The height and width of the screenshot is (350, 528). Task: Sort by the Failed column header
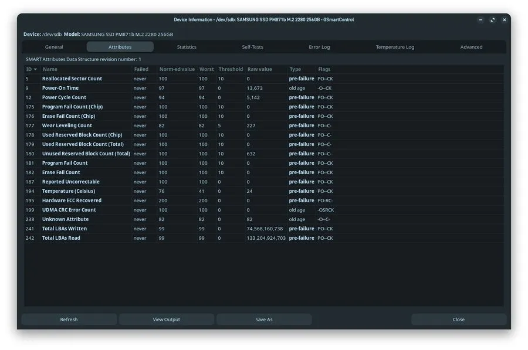tap(144, 69)
